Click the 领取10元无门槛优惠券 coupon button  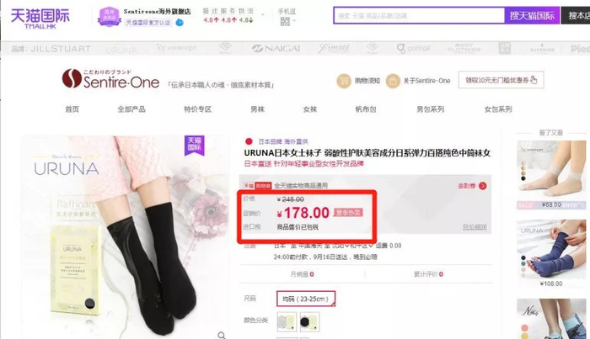[501, 80]
